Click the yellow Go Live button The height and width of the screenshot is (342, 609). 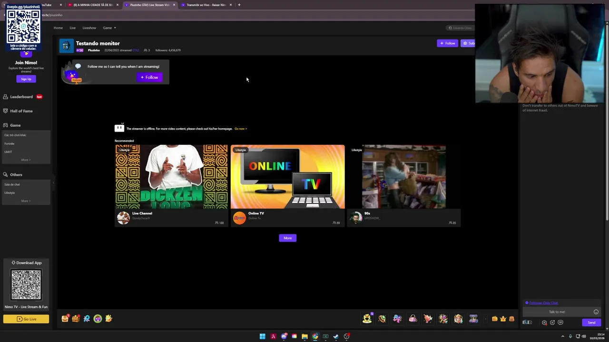(26, 319)
